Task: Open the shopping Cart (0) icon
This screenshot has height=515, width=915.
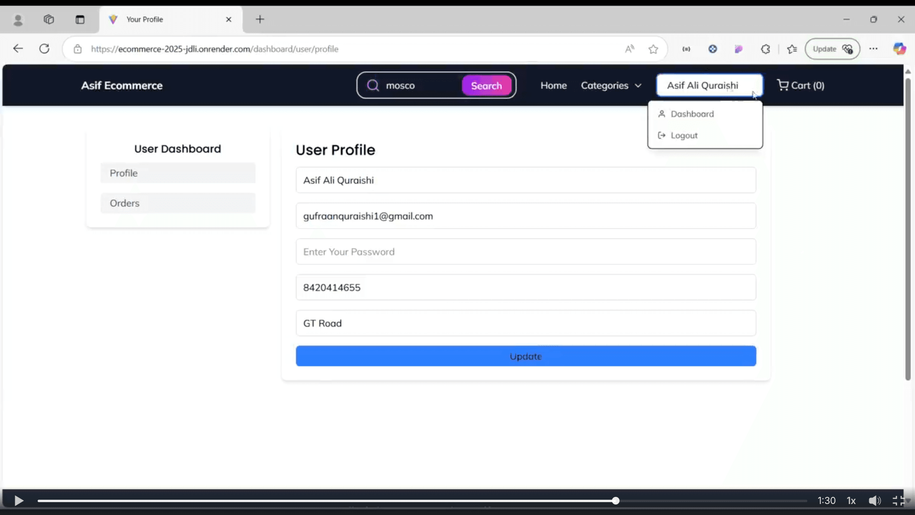Action: pyautogui.click(x=801, y=85)
